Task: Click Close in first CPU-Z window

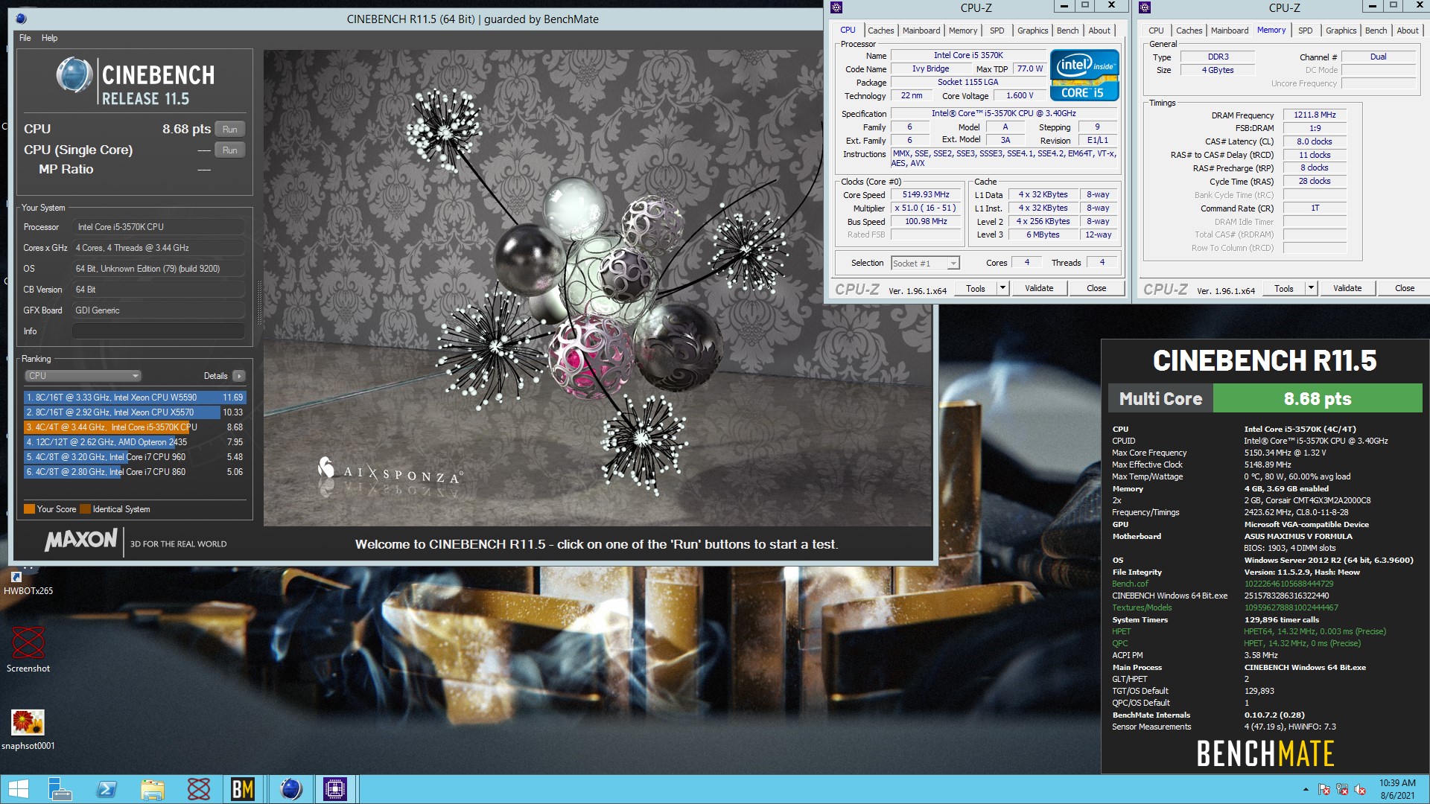Action: (x=1096, y=288)
